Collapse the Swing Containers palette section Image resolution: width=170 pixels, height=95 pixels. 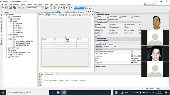[96, 14]
